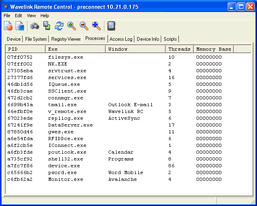Image resolution: width=257 pixels, height=206 pixels.
Task: Select the Processes tab
Action: 95,39
